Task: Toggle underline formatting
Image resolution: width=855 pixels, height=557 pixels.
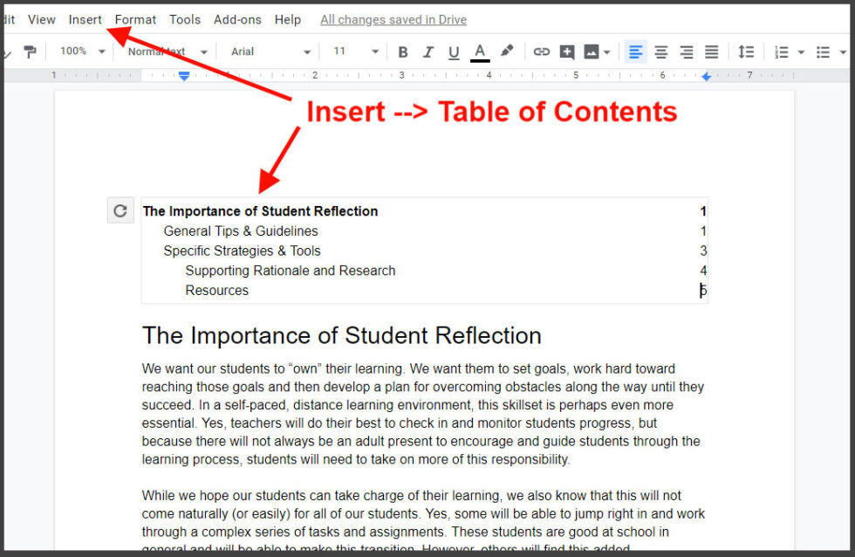Action: coord(453,52)
